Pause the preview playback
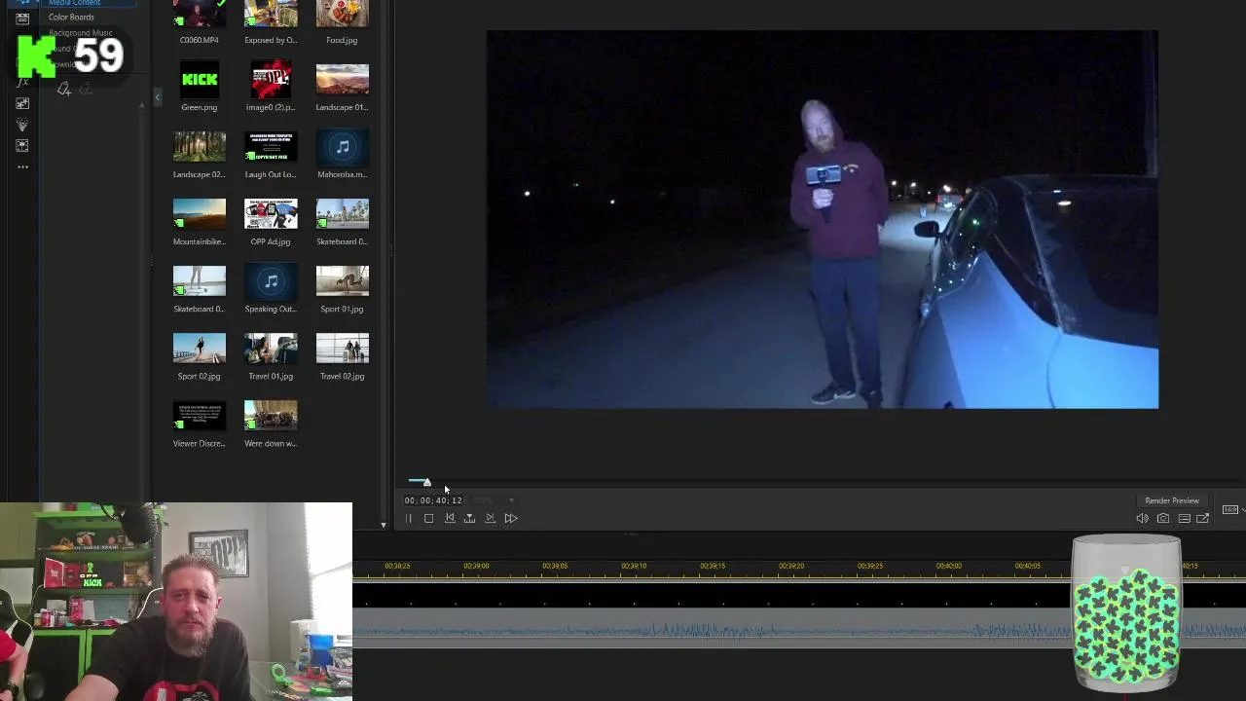 [409, 518]
